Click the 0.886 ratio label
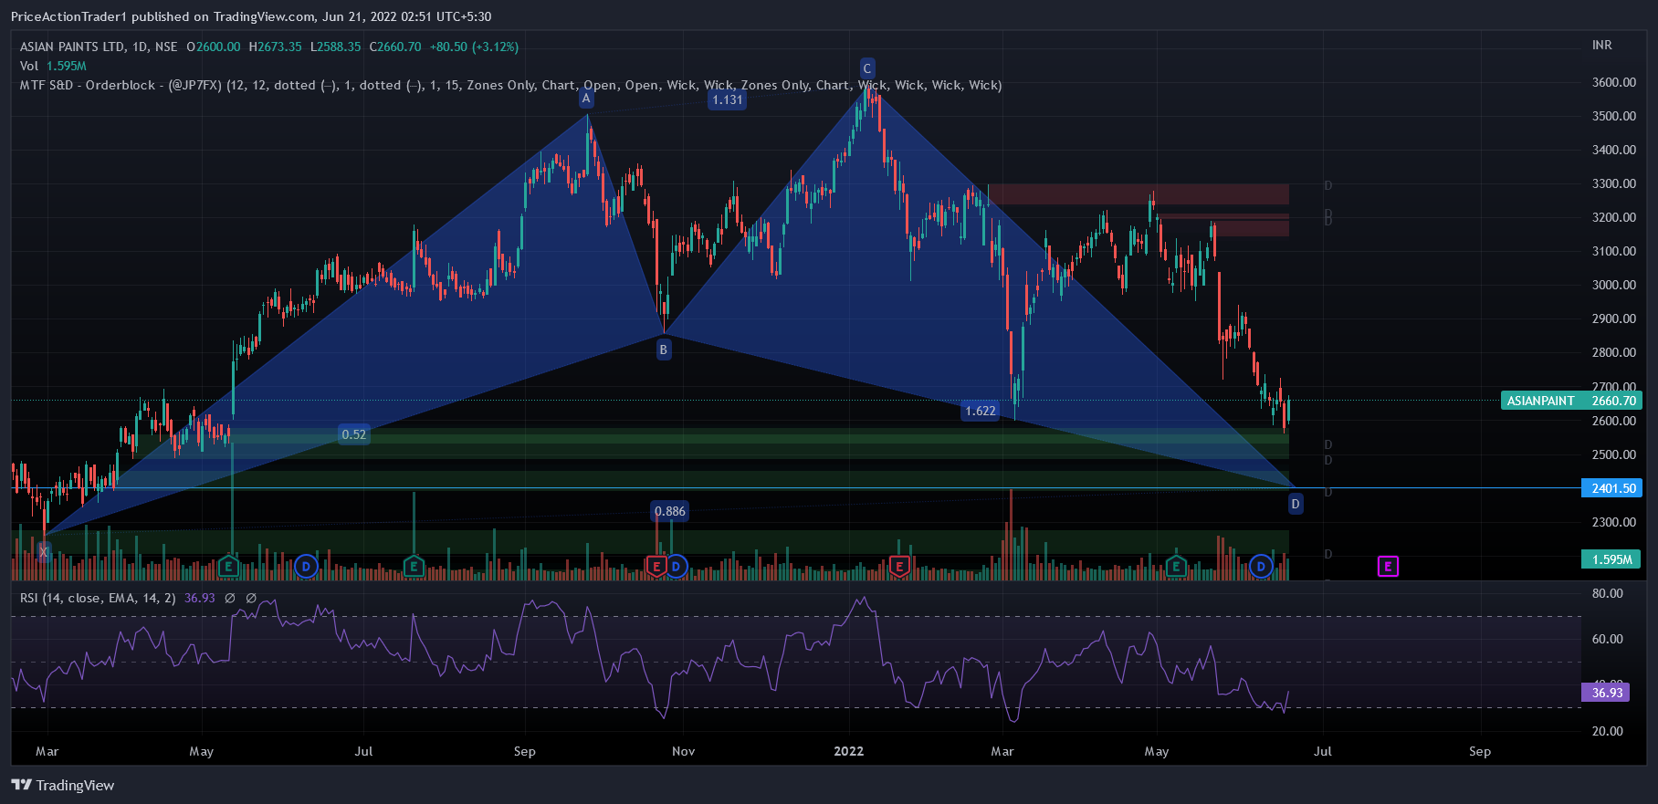1658x804 pixels. pos(669,511)
